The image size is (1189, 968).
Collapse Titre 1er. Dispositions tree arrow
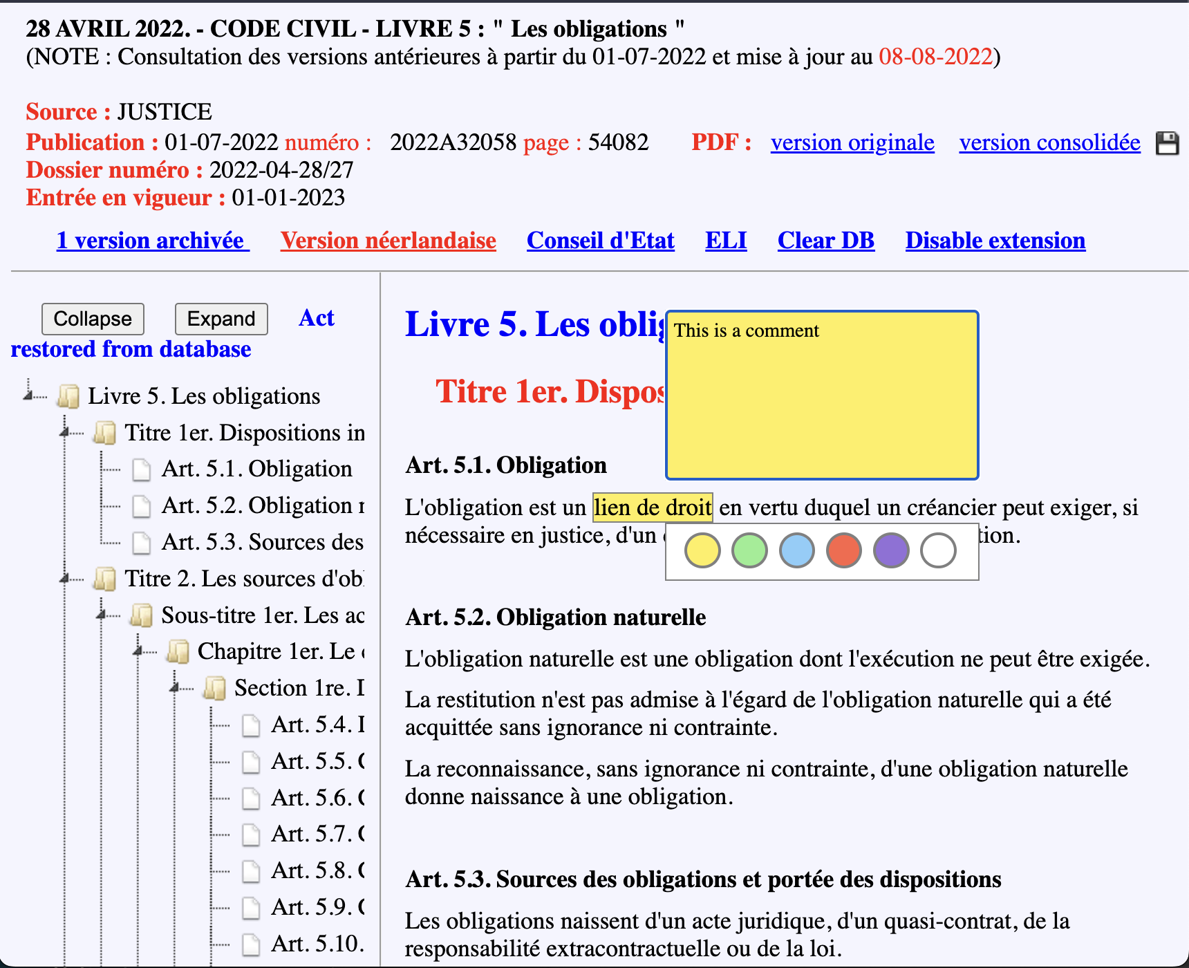[66, 431]
